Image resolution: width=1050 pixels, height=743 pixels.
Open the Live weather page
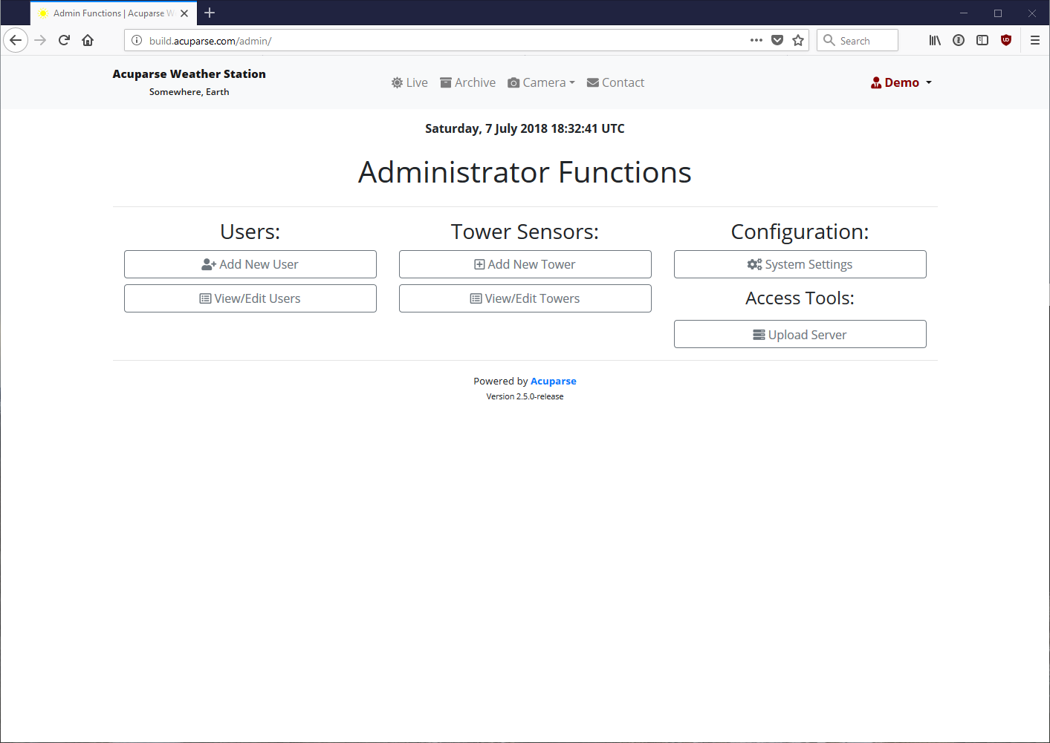(x=409, y=82)
